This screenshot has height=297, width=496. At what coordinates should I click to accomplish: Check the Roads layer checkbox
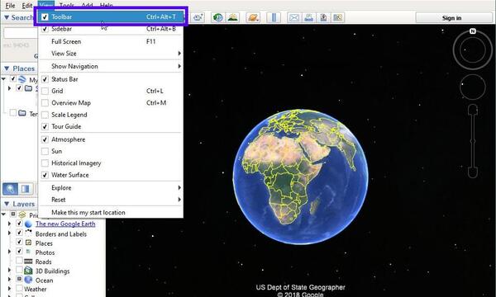click(19, 261)
